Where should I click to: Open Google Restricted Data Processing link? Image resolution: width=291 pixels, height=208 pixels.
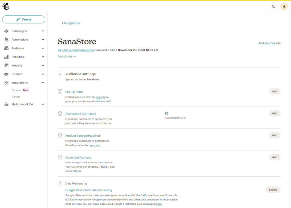(89, 190)
